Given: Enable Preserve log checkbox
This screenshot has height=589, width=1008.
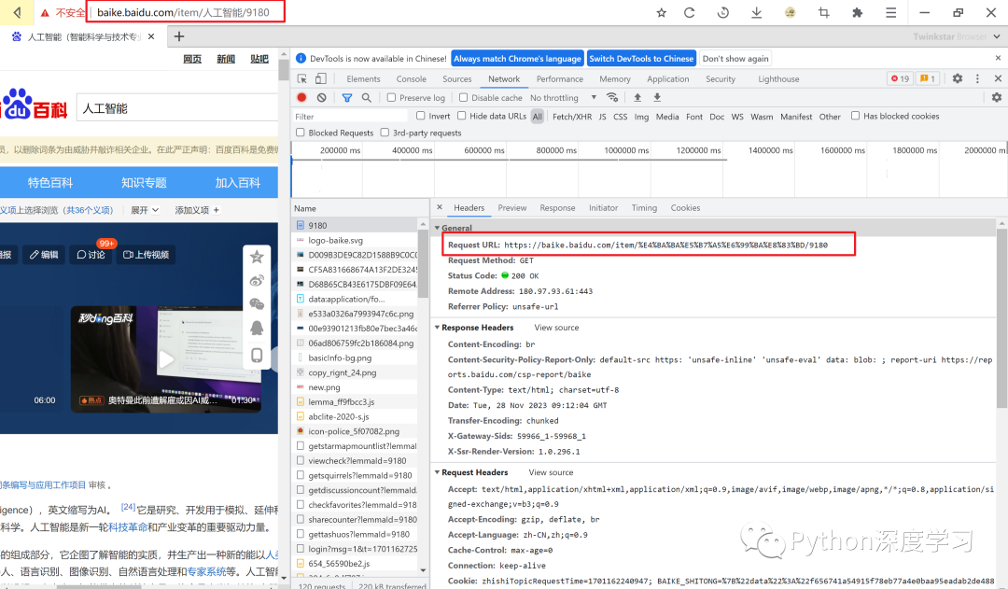Looking at the screenshot, I should point(391,98).
